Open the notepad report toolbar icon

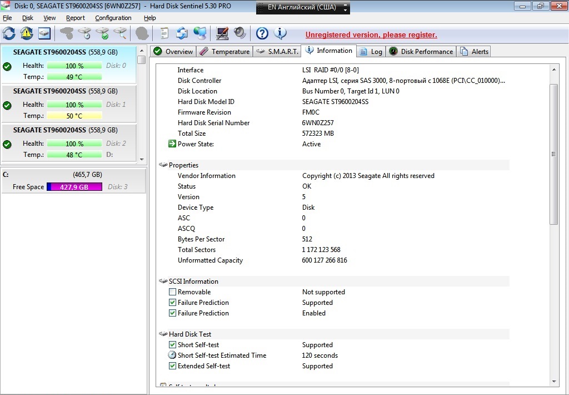[x=164, y=33]
